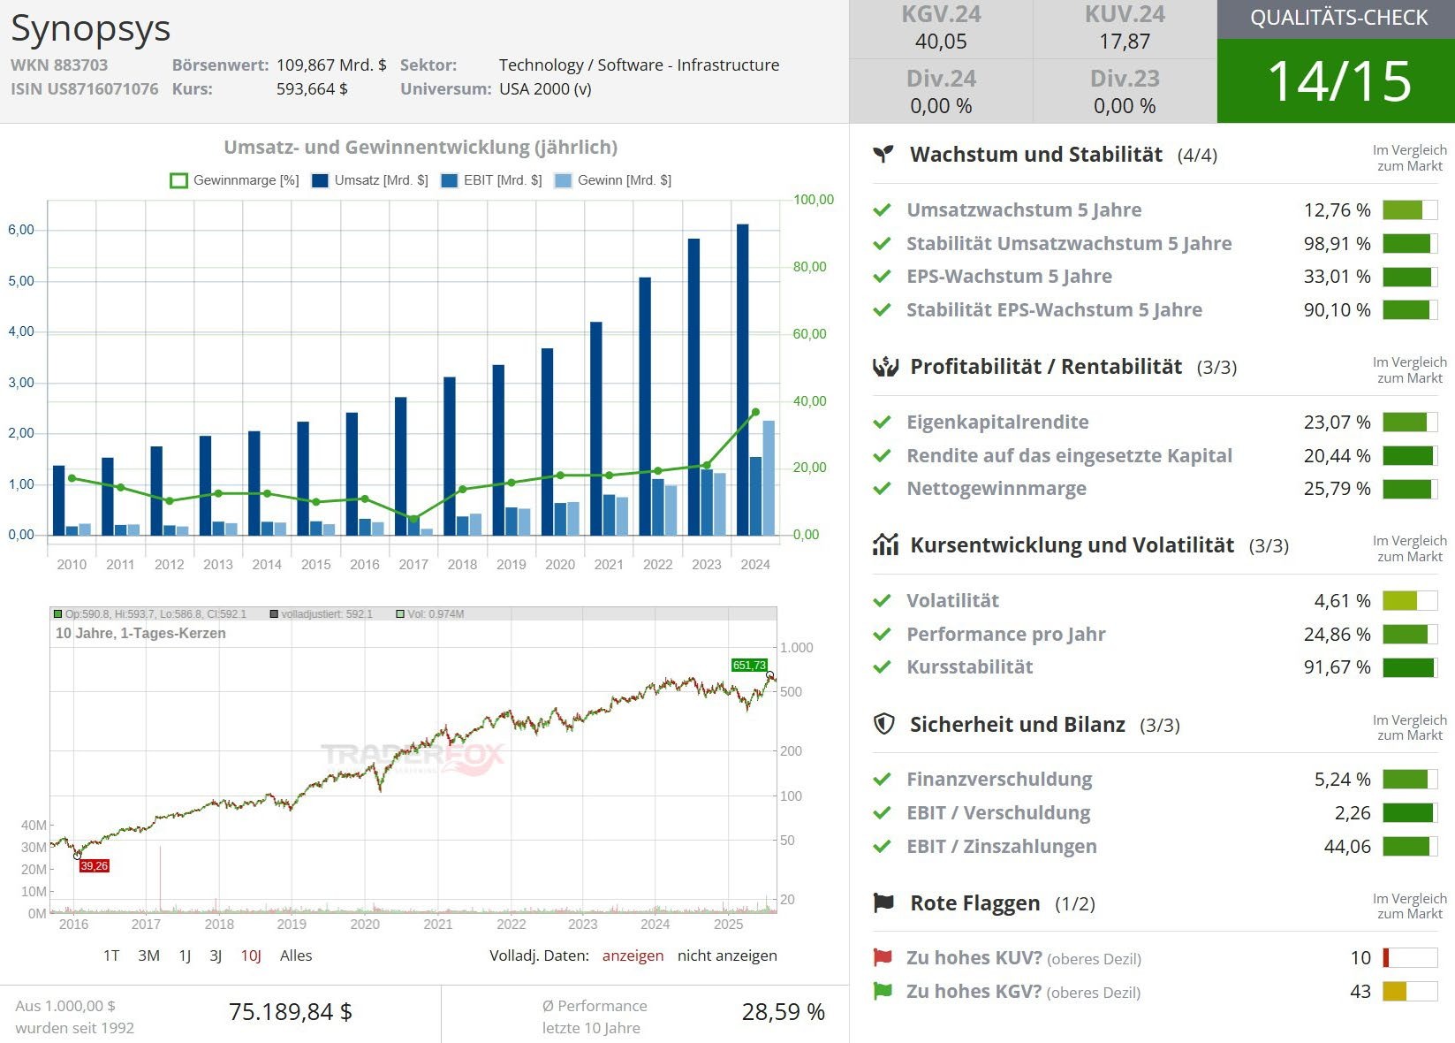Click the Börsenwert 109,867 Mrd. $ value
Image resolution: width=1455 pixels, height=1043 pixels.
point(331,65)
